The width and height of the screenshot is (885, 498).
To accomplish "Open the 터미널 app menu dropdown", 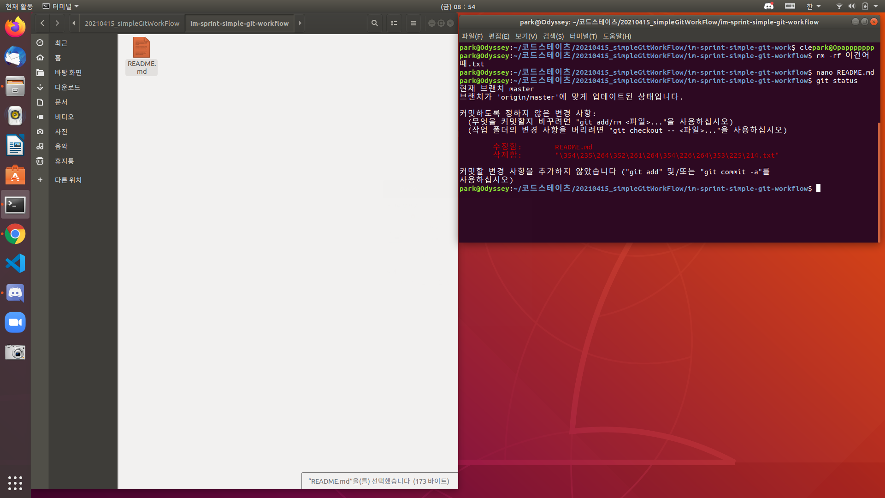I will click(61, 6).
